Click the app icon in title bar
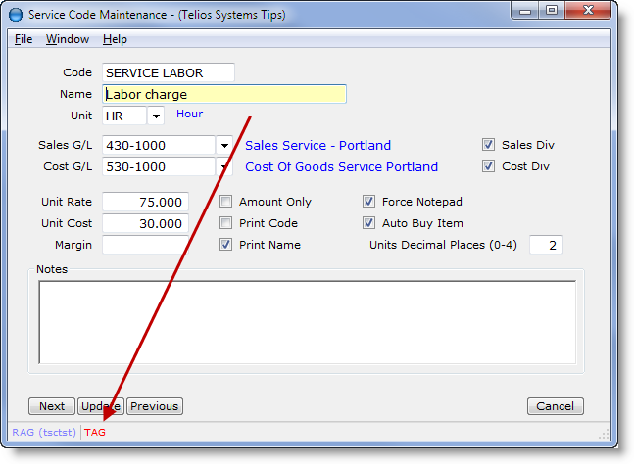Screen dimensions: 634x464 [x=16, y=15]
